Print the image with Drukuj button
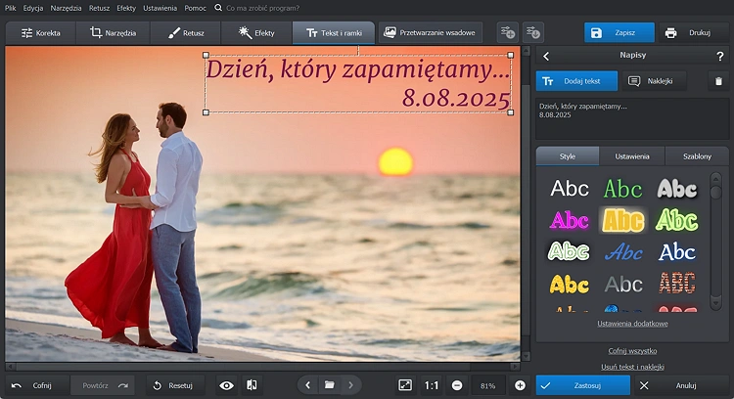Screen dimensions: 734x399 pos(693,32)
